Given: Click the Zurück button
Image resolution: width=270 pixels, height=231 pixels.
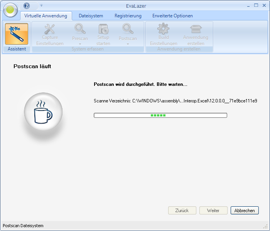Looking at the screenshot, I should tap(182, 211).
